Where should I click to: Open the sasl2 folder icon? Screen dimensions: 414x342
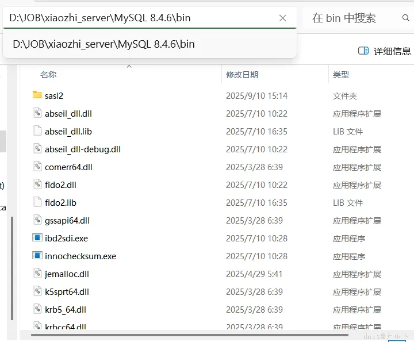(x=37, y=95)
